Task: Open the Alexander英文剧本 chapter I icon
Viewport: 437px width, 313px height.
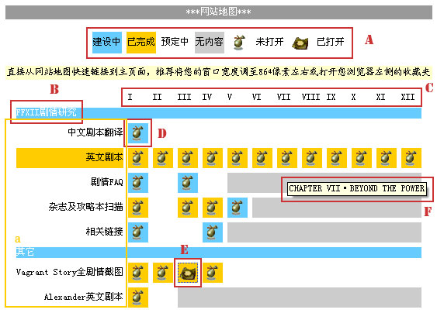Action: tap(138, 298)
